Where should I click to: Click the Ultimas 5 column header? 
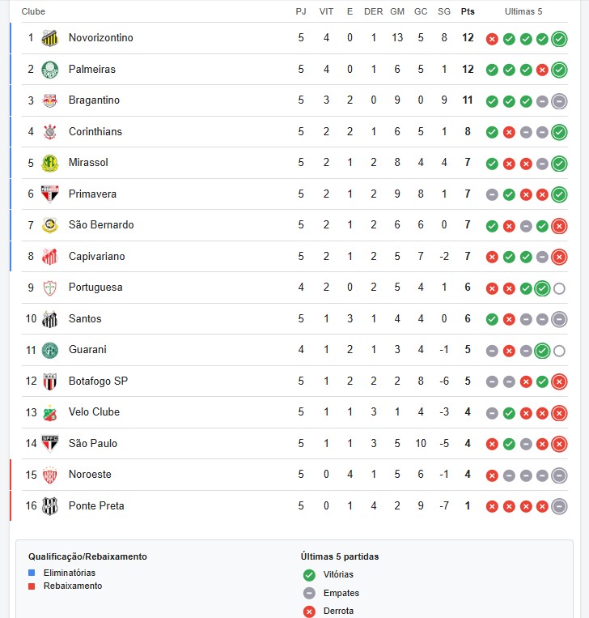click(523, 11)
